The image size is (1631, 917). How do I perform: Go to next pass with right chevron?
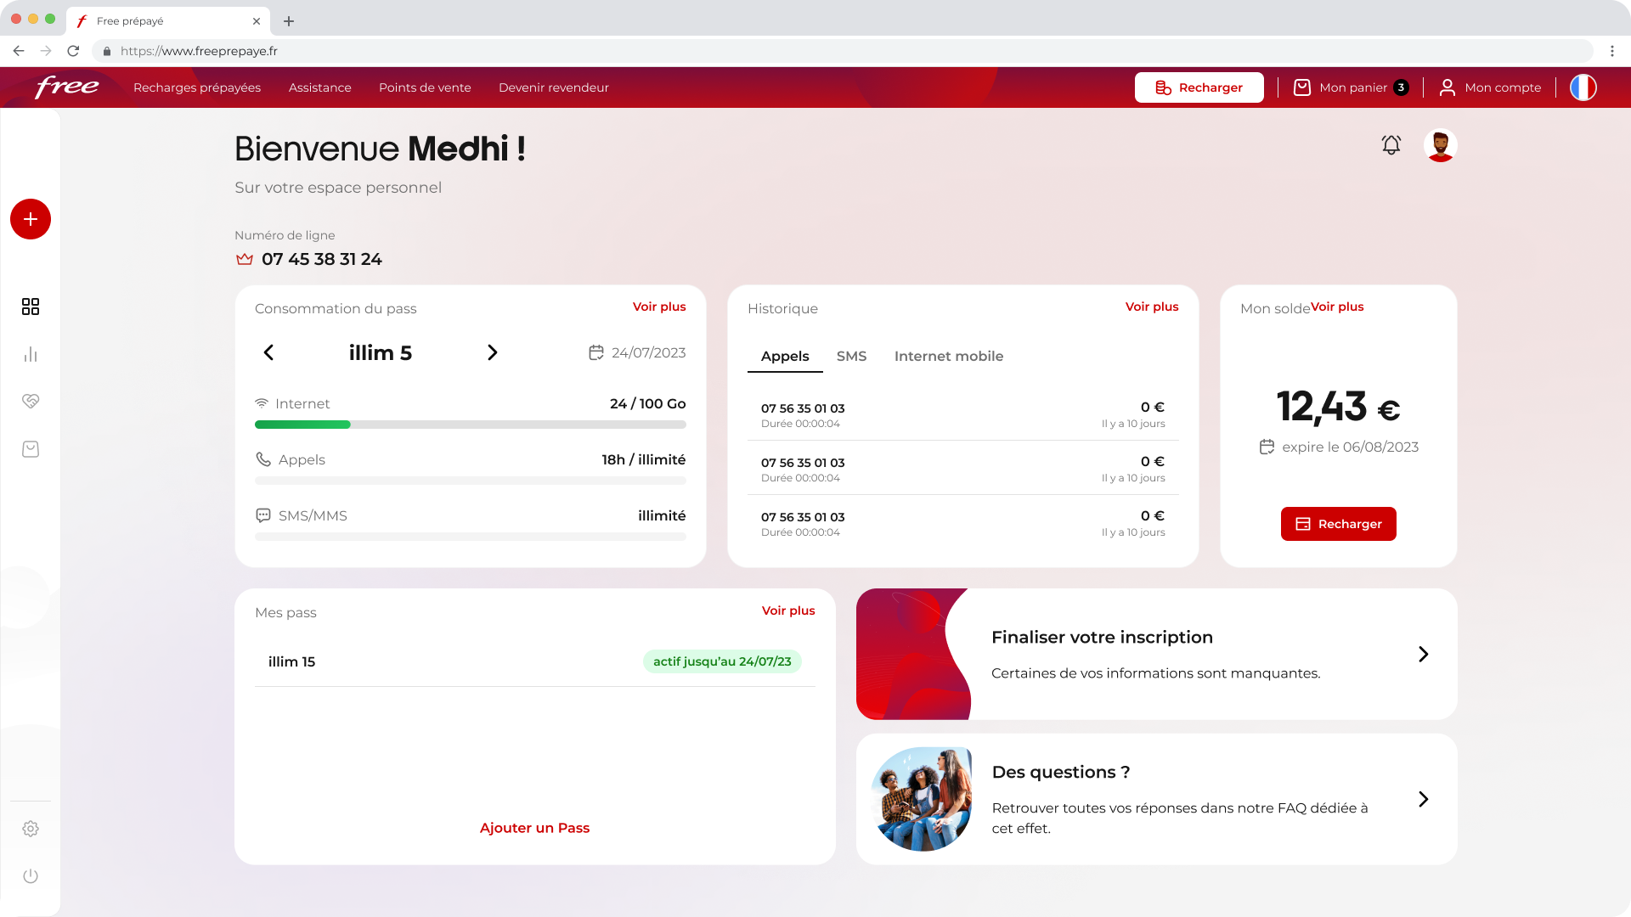[x=493, y=352]
